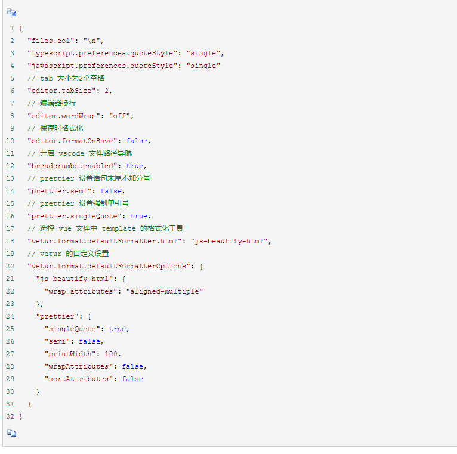The image size is (457, 454).
Task: Click the comment about vue template 格式化工具
Action: point(105,228)
